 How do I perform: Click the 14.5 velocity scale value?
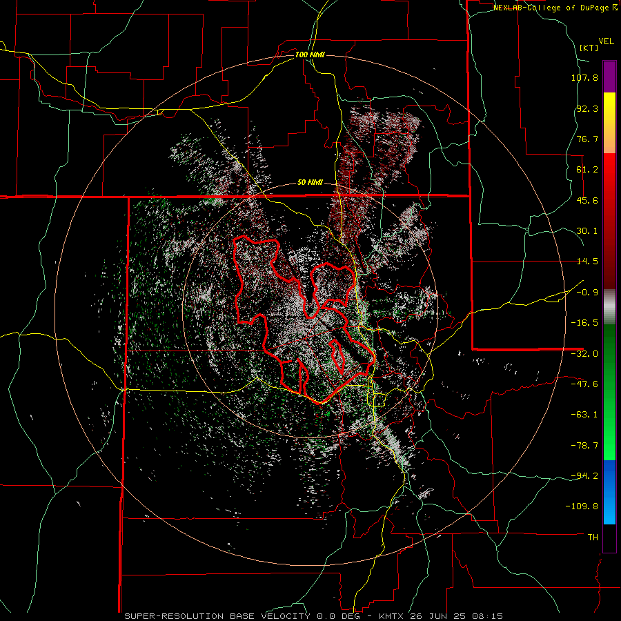click(587, 262)
